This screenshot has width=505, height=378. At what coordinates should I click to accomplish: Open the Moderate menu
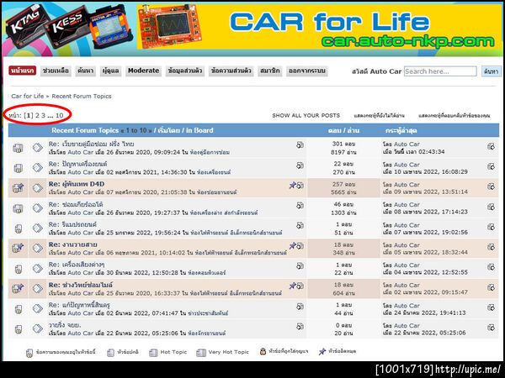tap(143, 71)
